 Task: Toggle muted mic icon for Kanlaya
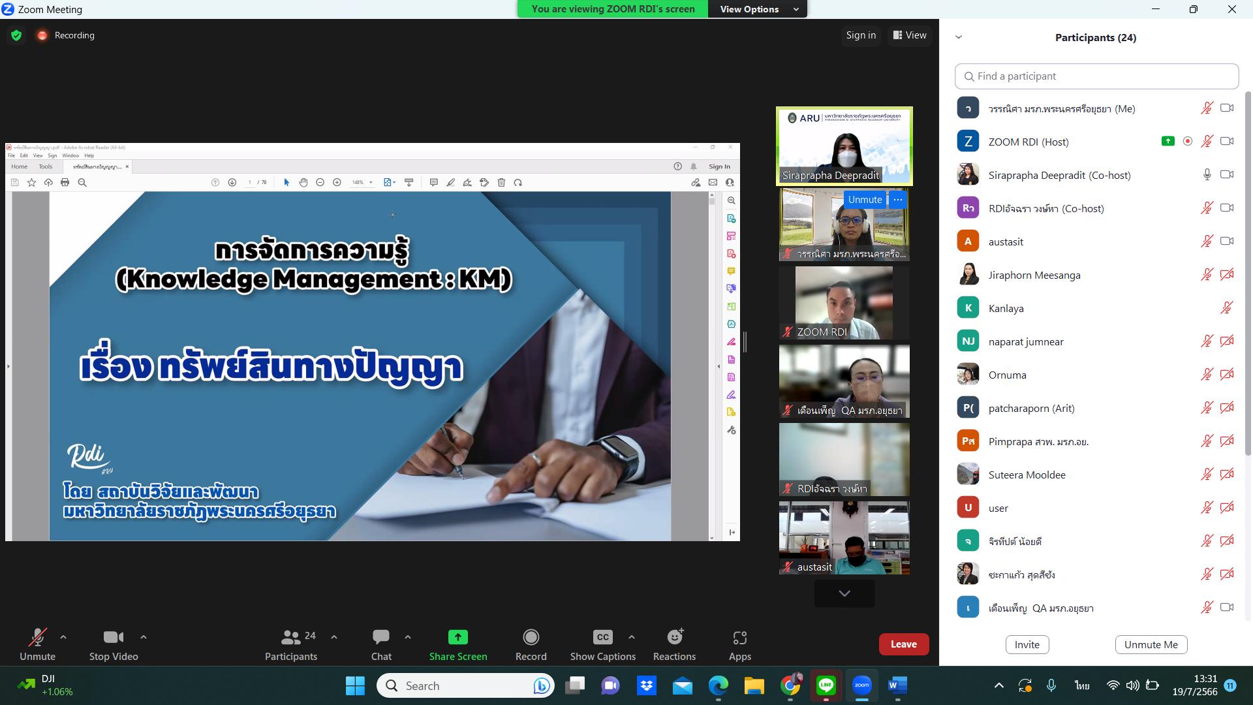point(1227,308)
